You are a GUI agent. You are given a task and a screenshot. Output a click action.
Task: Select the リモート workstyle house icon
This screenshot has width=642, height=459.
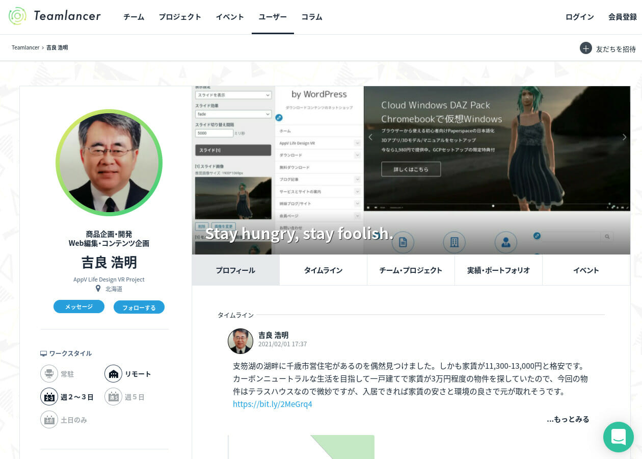[114, 374]
